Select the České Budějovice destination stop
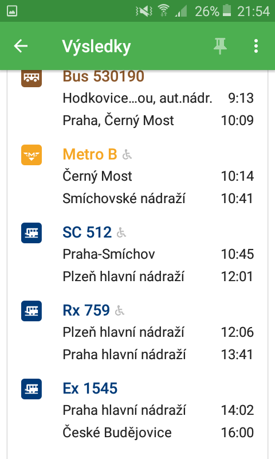The width and height of the screenshot is (275, 459). (117, 433)
